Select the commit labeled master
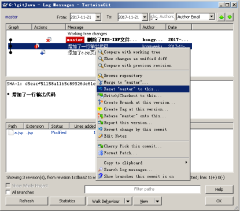240x211 pixels. tap(99, 40)
